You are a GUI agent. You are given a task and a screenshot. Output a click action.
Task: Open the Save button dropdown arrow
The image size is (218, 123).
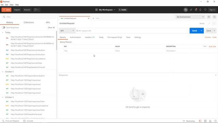coord(214,31)
